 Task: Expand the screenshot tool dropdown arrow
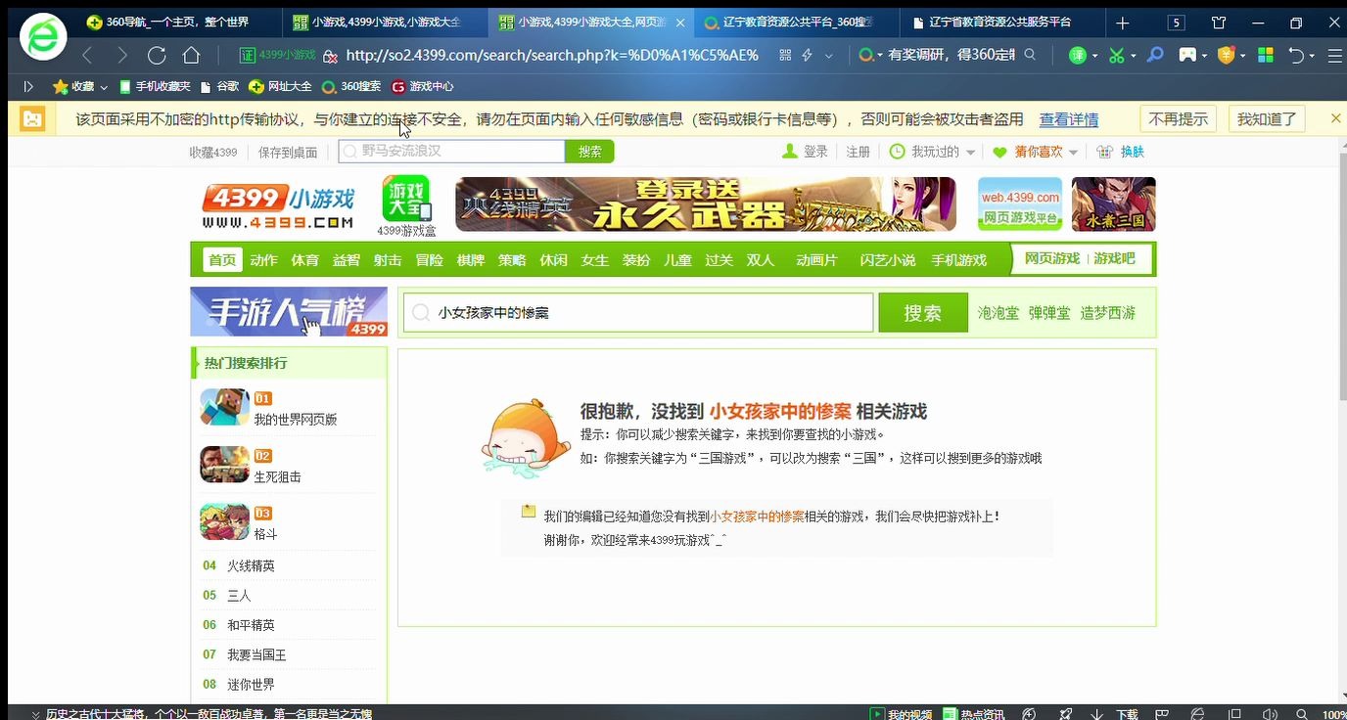pyautogui.click(x=1134, y=56)
